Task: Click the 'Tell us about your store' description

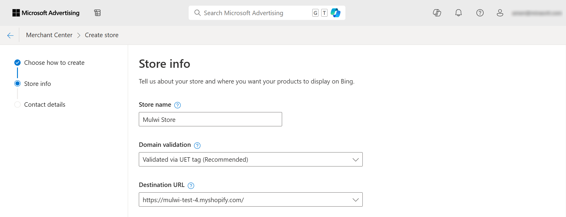Action: tap(247, 81)
